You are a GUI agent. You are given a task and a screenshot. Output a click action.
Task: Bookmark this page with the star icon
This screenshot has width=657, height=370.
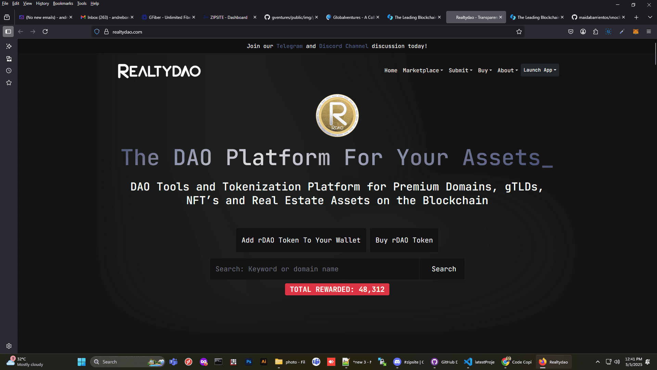519,32
